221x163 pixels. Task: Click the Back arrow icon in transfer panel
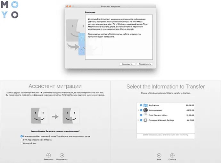159,155
